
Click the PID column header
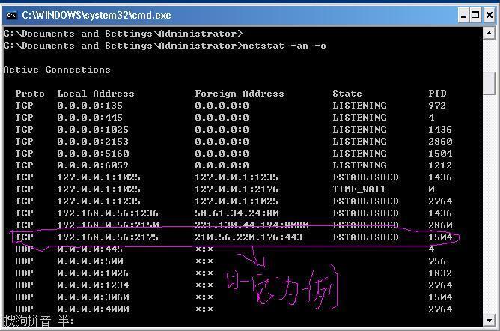point(436,94)
